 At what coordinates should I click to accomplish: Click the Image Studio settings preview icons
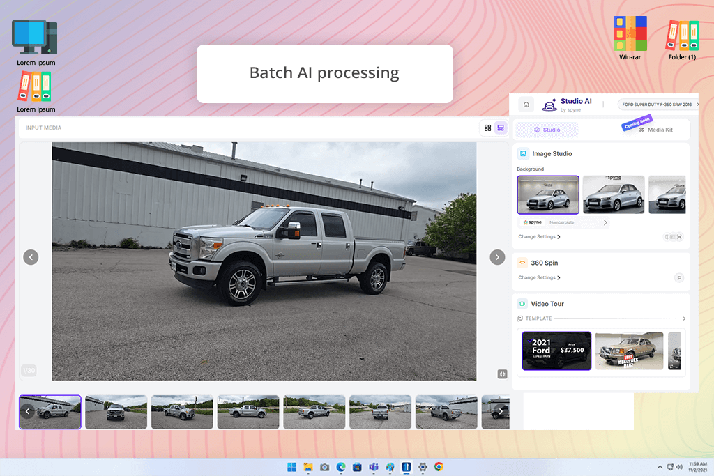[674, 237]
